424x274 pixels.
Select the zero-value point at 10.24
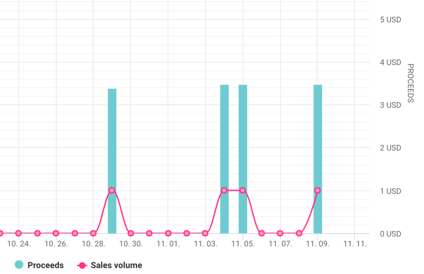tap(18, 233)
